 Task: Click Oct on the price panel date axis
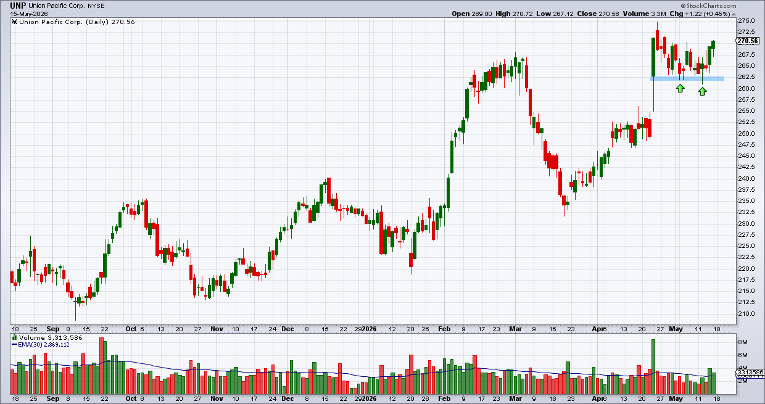point(130,329)
